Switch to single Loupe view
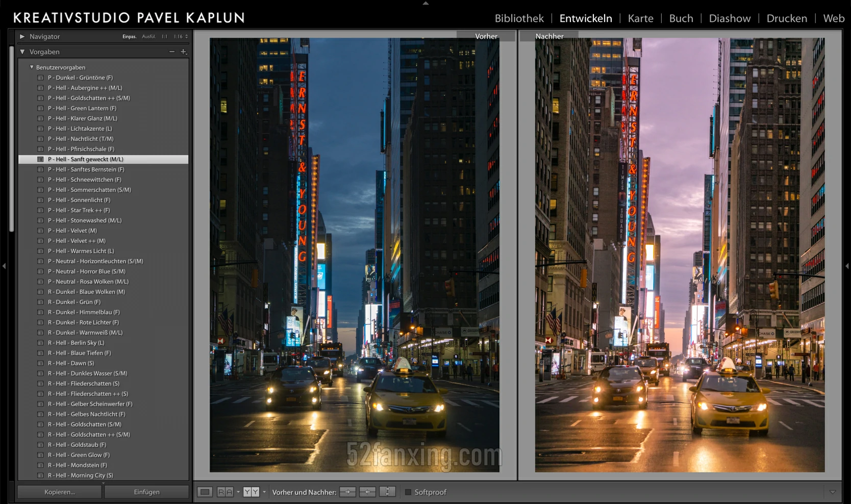 coord(205,492)
